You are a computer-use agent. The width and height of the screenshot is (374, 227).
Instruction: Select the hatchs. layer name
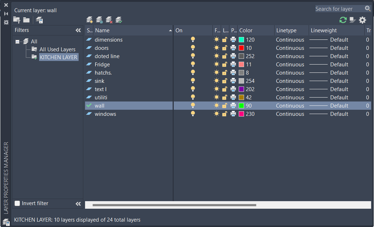(103, 72)
